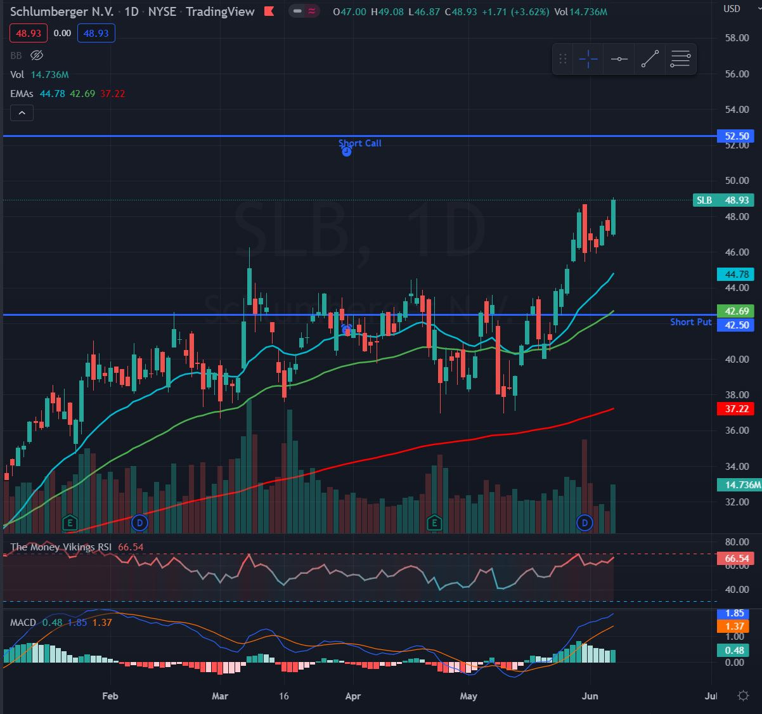Select the crosshair cursor tool
Viewport: 762px width, 714px height.
point(588,60)
